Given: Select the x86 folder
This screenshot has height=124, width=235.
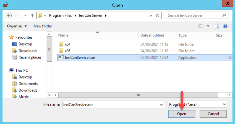Looking at the screenshot, I should pos(67,51).
